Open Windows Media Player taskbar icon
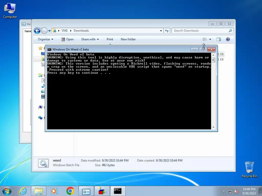The image size is (262, 196). coord(54,191)
